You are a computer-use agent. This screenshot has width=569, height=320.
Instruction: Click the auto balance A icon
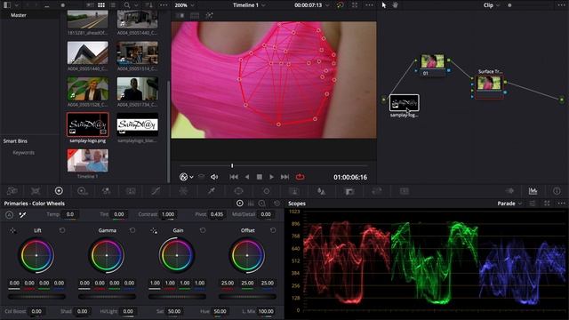(x=10, y=215)
